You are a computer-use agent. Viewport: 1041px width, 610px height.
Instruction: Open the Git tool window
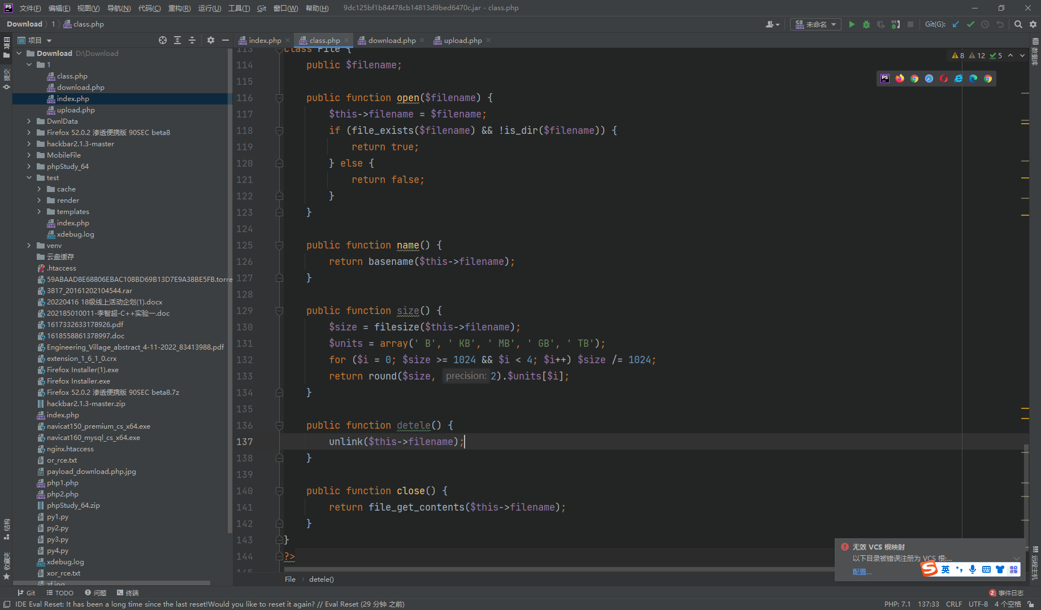tap(26, 592)
